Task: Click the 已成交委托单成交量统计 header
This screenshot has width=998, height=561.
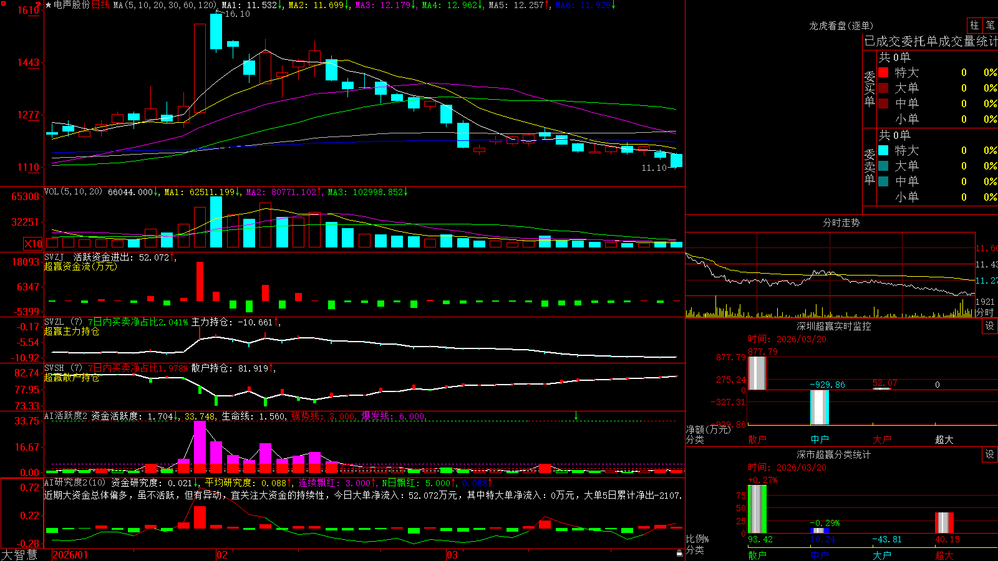Action: tap(931, 41)
